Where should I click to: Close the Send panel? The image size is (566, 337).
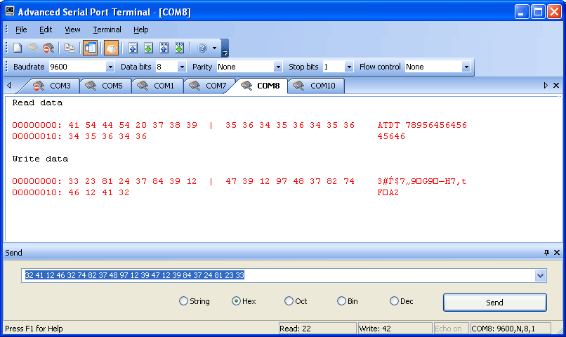pyautogui.click(x=557, y=253)
